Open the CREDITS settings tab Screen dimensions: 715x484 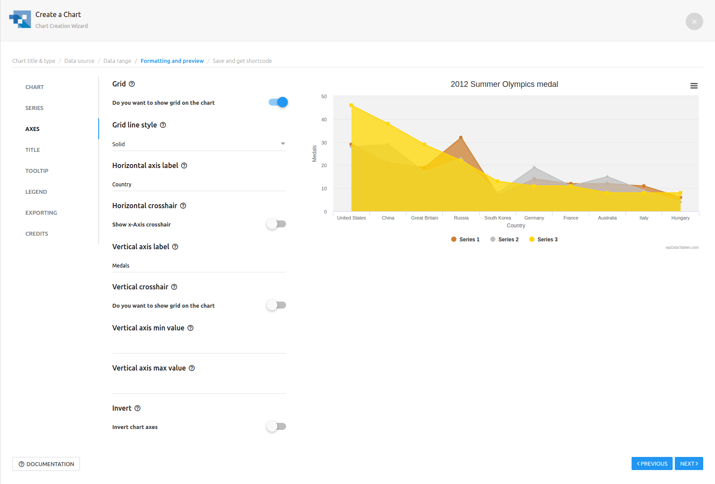37,233
